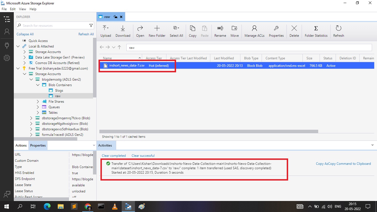The image size is (377, 212).
Task: Open the Select All dropdown
Action: click(x=176, y=31)
